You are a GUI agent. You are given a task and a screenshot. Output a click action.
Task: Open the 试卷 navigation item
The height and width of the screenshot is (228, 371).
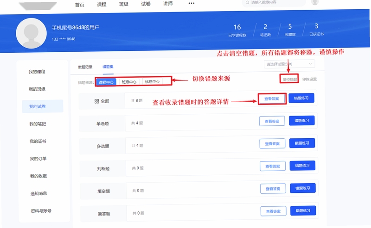point(146,4)
